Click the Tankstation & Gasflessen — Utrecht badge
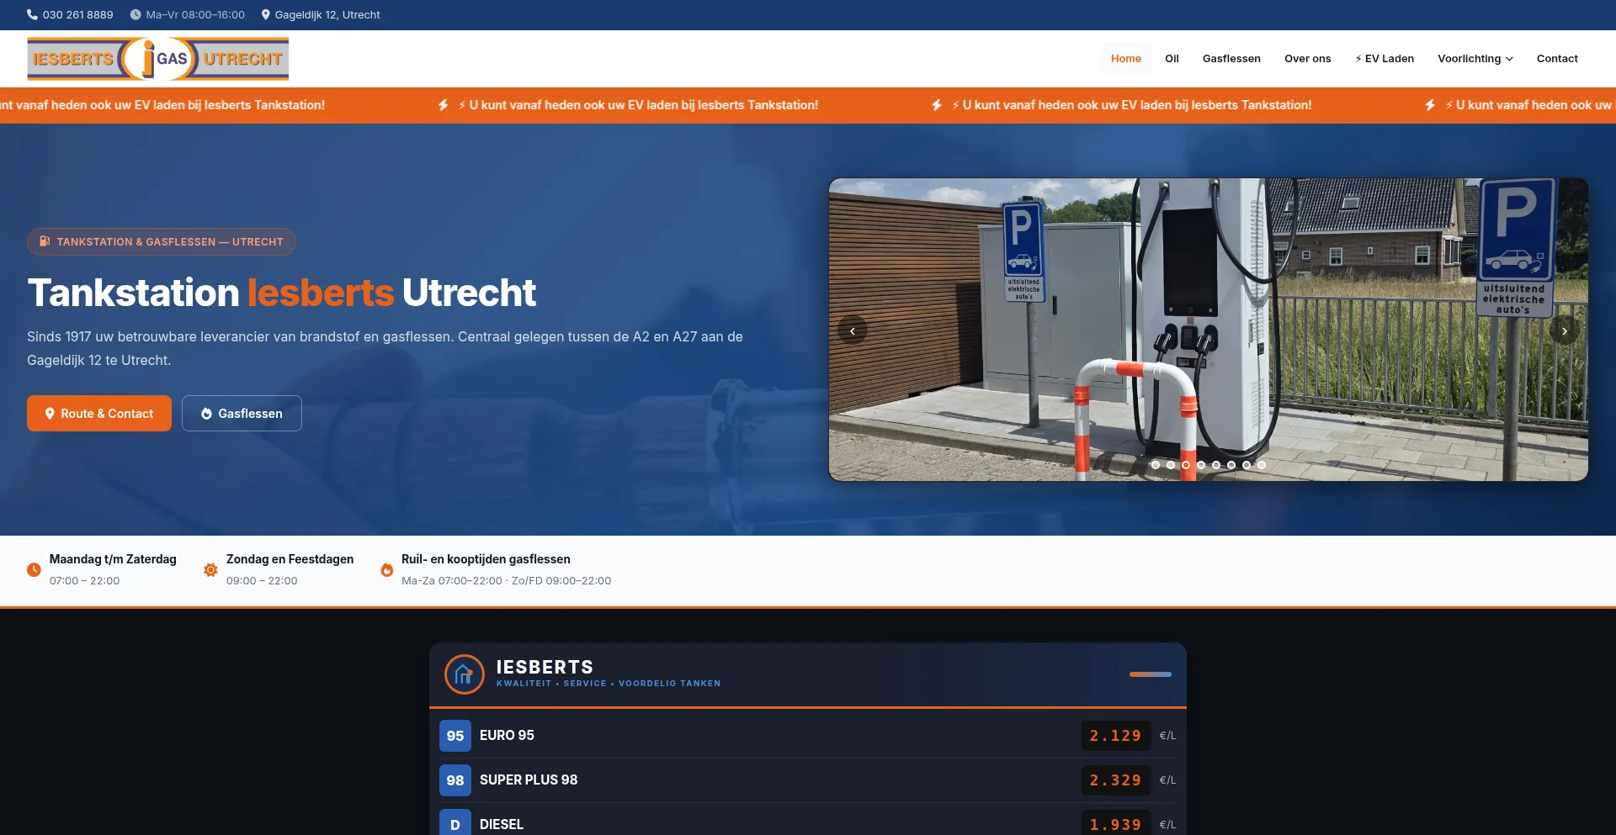1616x835 pixels. (x=162, y=241)
